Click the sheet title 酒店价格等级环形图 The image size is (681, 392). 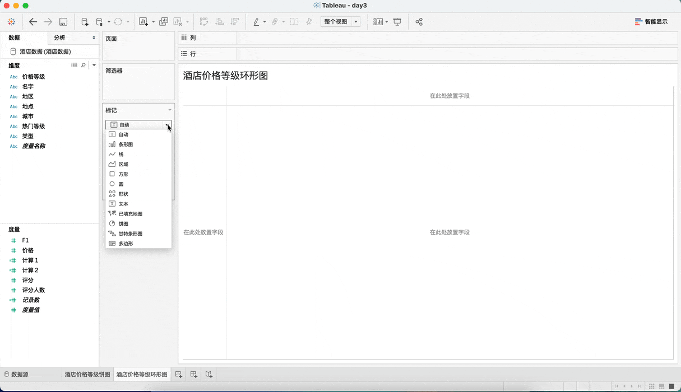[x=225, y=76]
